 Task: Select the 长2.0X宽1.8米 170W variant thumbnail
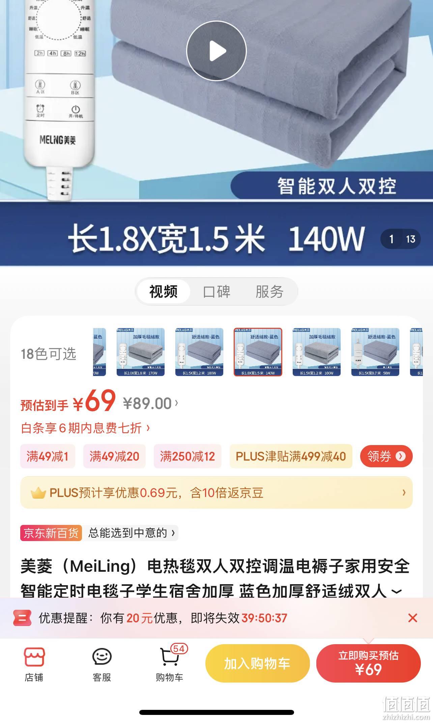(x=141, y=352)
